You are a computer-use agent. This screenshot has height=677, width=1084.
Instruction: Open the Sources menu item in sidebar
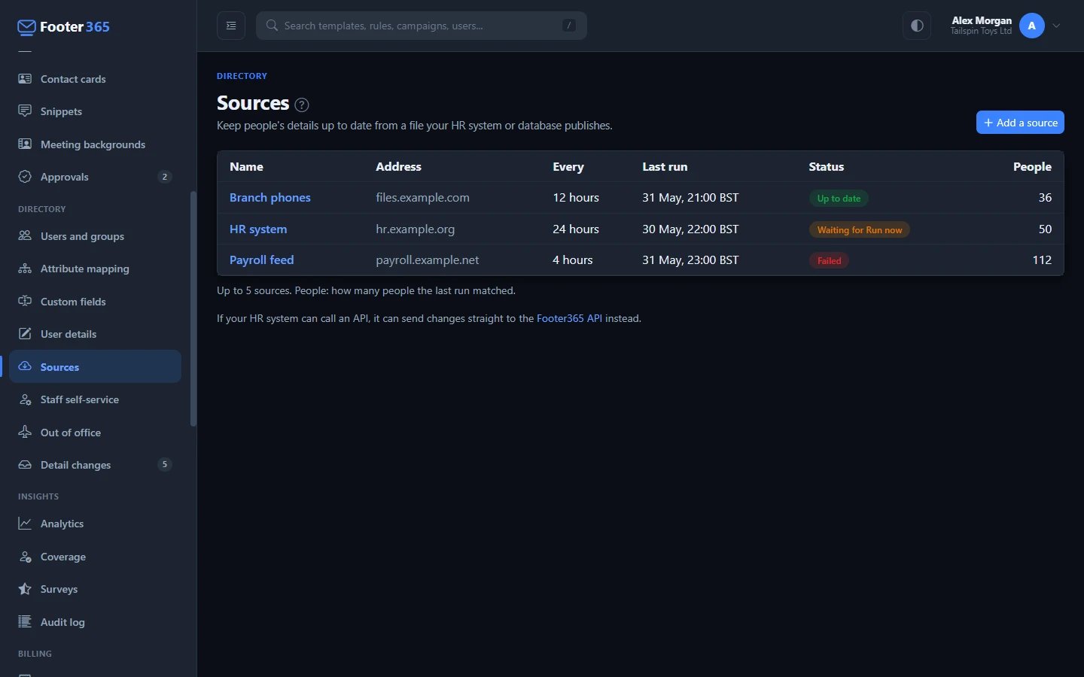[x=95, y=366]
